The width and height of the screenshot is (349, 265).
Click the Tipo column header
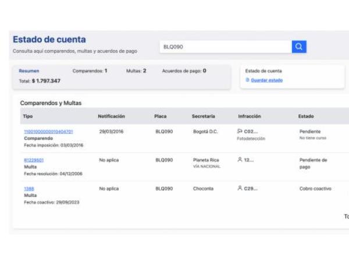pyautogui.click(x=28, y=116)
